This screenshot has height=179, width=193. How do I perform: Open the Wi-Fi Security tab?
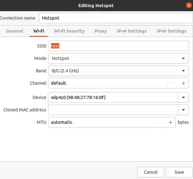pyautogui.click(x=69, y=31)
